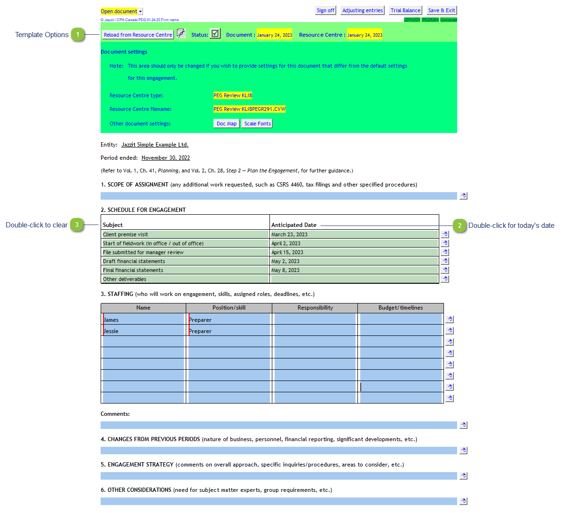
Task: Click the Document date January 24, 2023
Action: (x=274, y=35)
